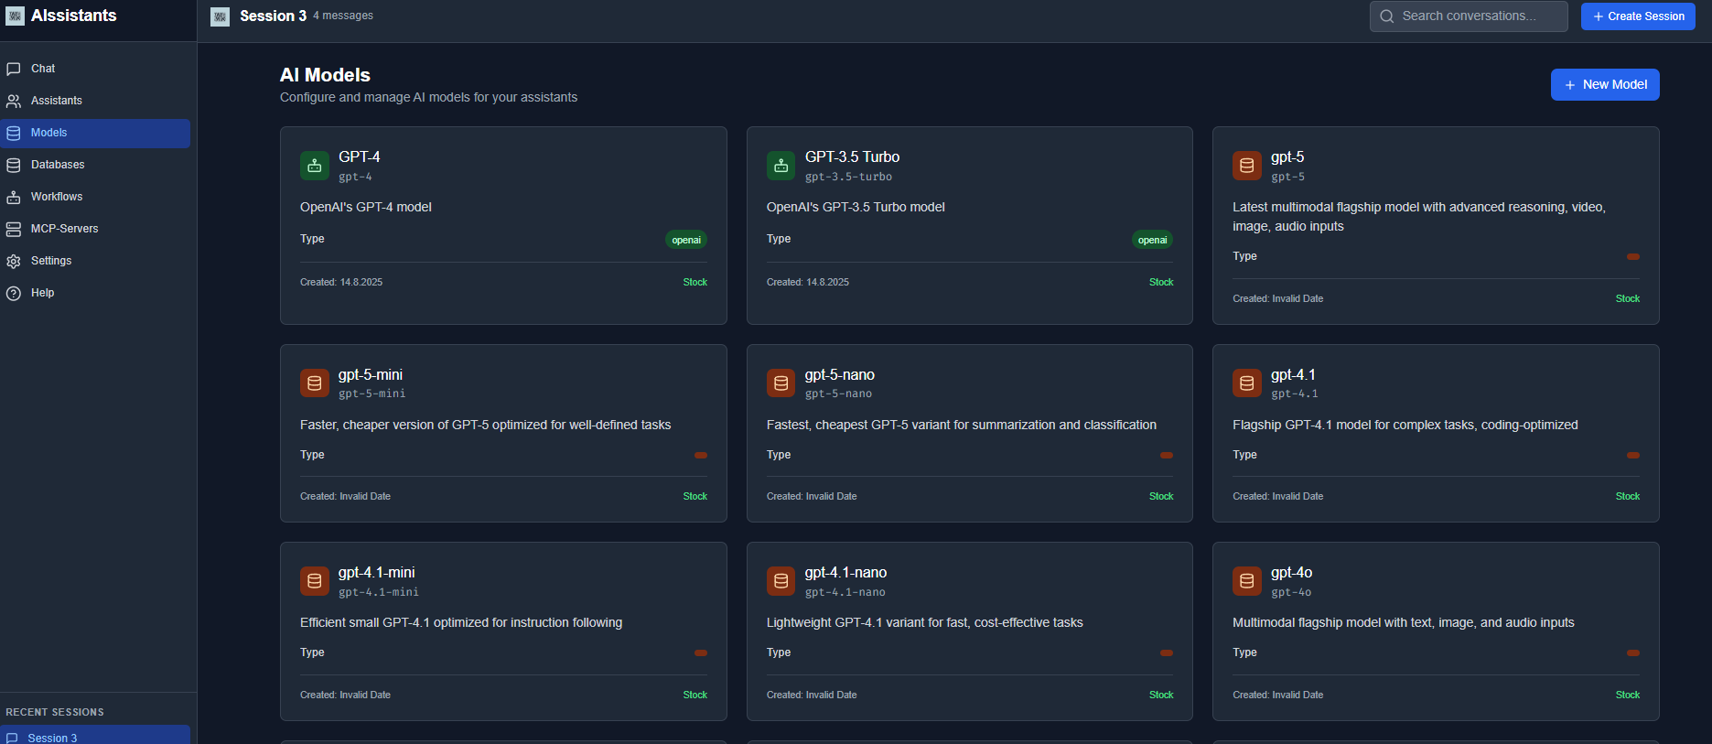Click the openai type badge on GPT-4

coord(686,240)
